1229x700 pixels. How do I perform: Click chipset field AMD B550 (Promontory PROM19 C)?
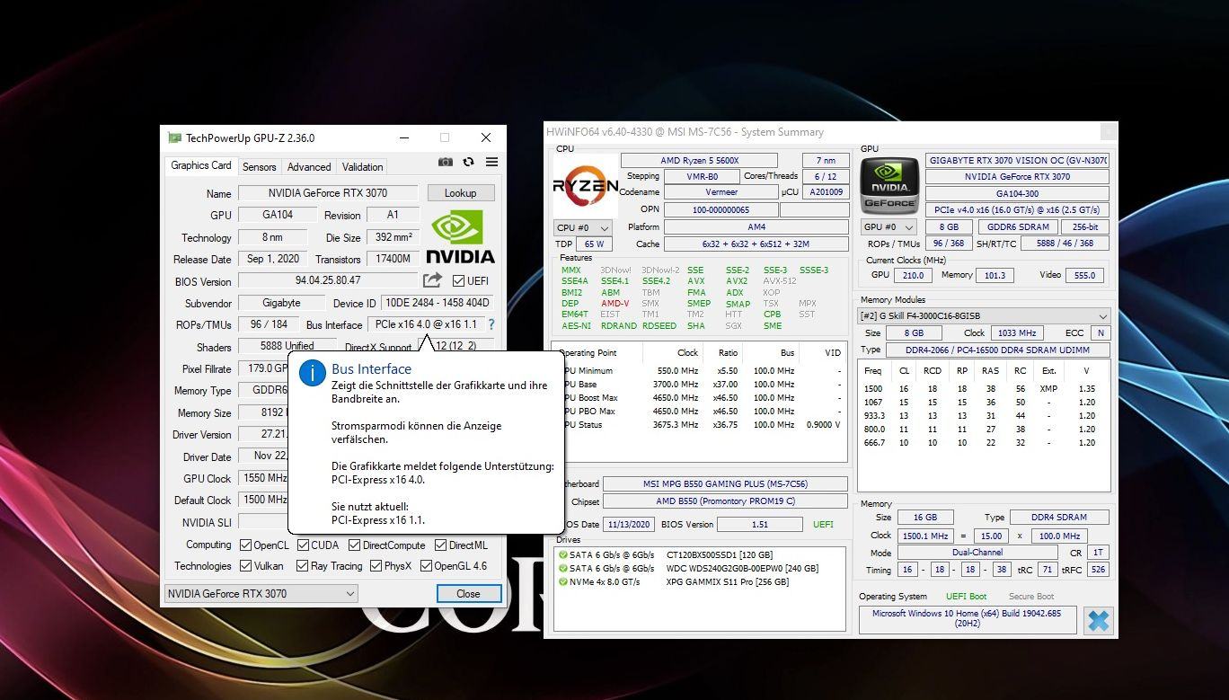(725, 501)
